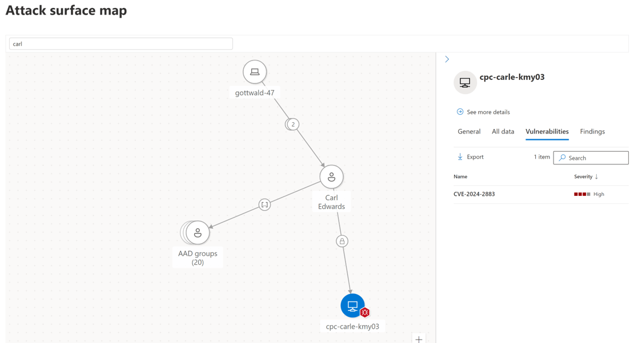Expand the "2" edge badge near gottwald-47
Viewport: 634px width, 343px height.
click(292, 124)
